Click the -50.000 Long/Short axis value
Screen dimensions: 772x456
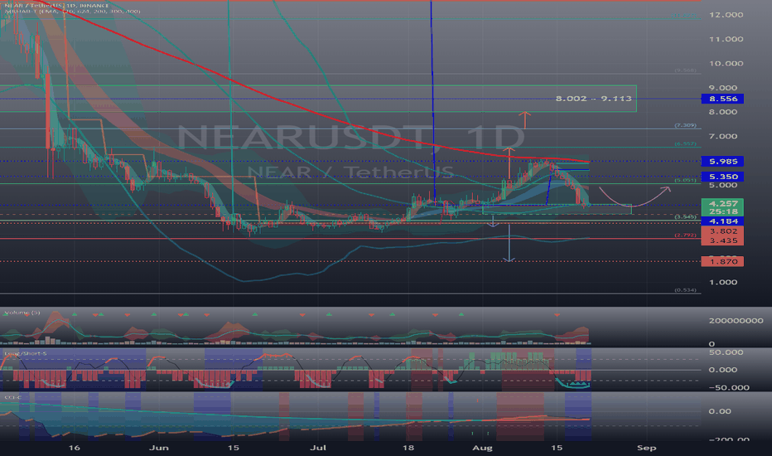click(729, 387)
